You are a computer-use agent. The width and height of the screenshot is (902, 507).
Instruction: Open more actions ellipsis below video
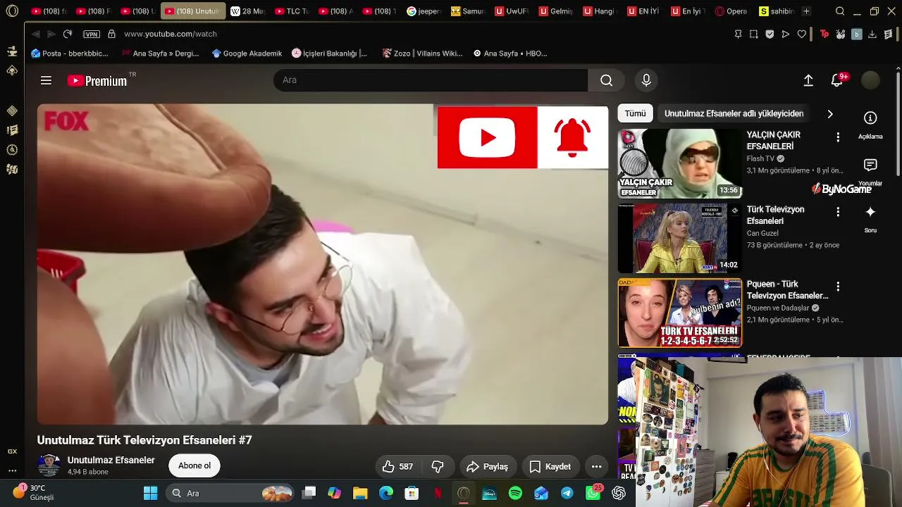(596, 466)
